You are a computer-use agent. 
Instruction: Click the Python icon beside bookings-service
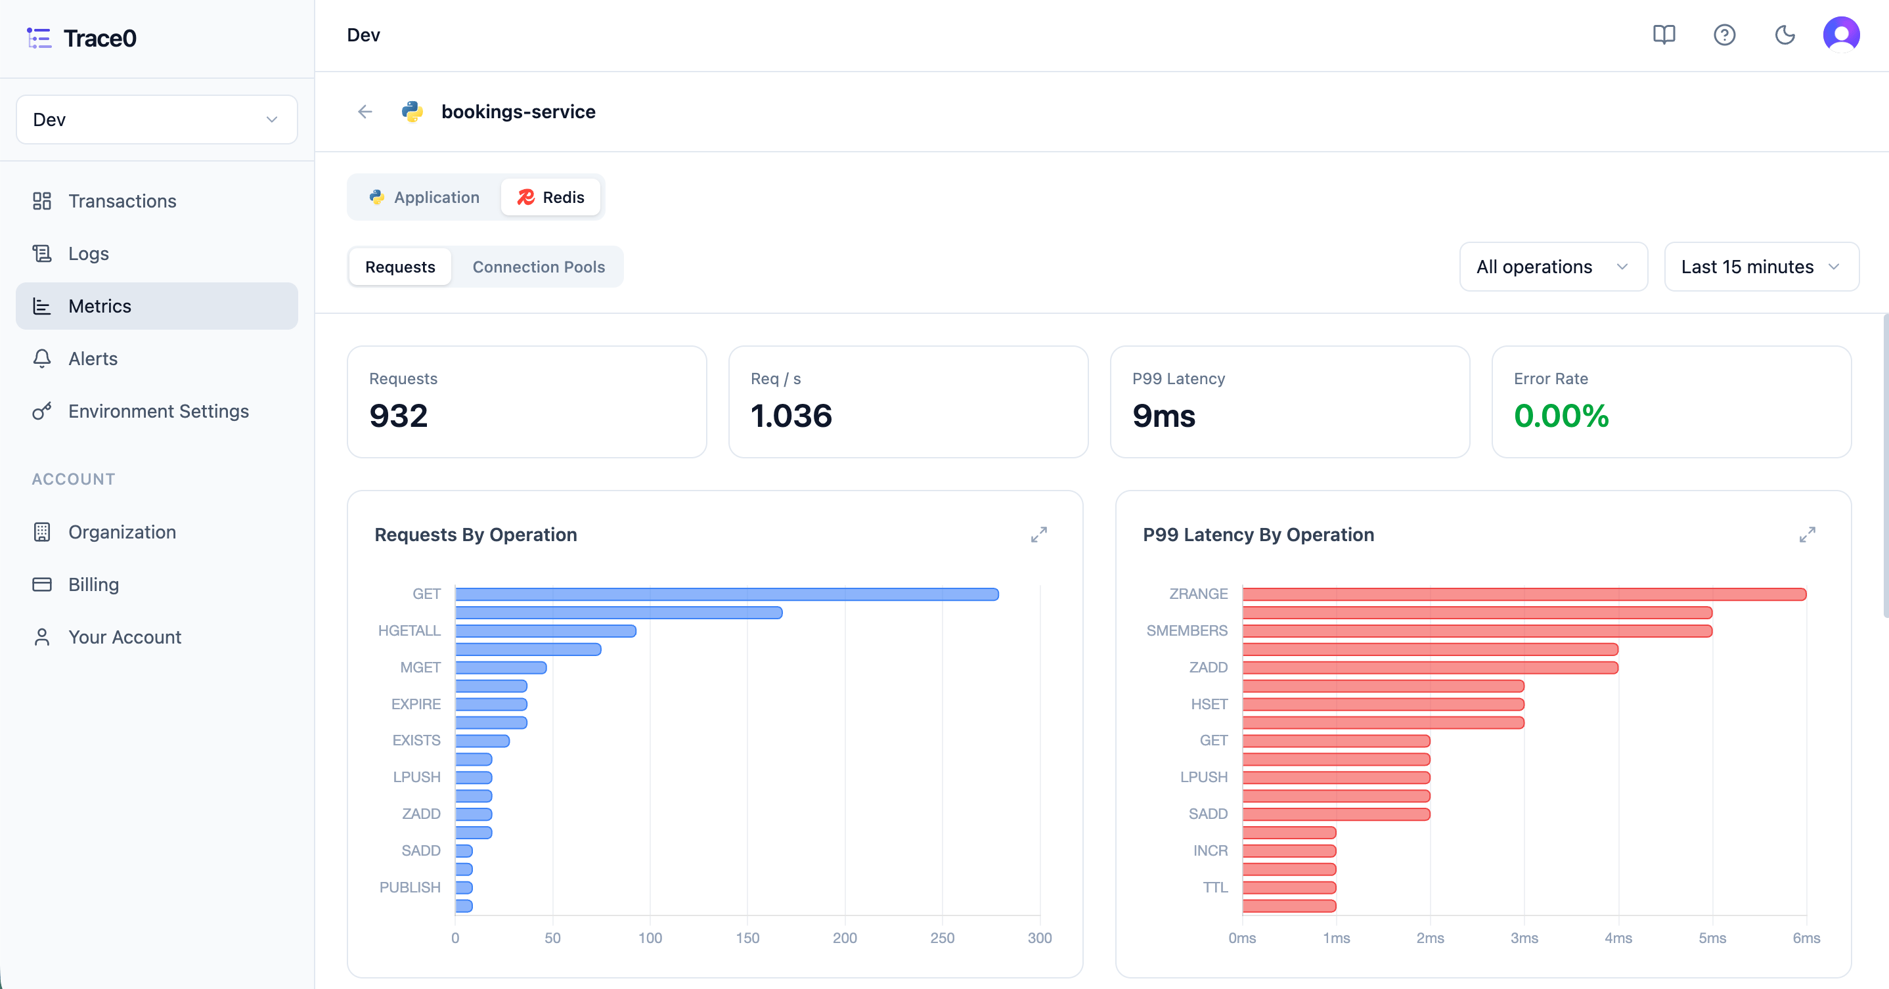click(412, 112)
